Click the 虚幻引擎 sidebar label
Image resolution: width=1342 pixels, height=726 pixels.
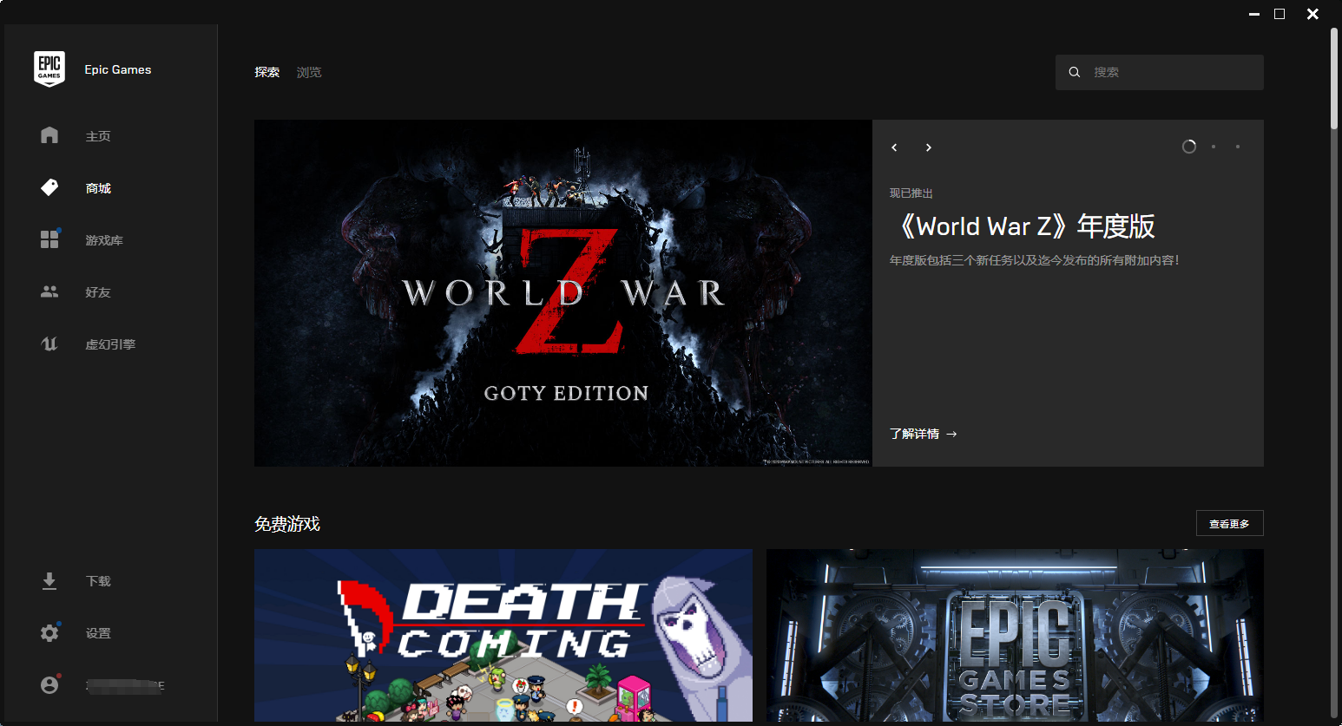coord(110,344)
